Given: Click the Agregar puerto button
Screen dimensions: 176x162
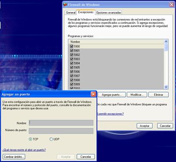Looking at the screenshot, I should point(112,95).
